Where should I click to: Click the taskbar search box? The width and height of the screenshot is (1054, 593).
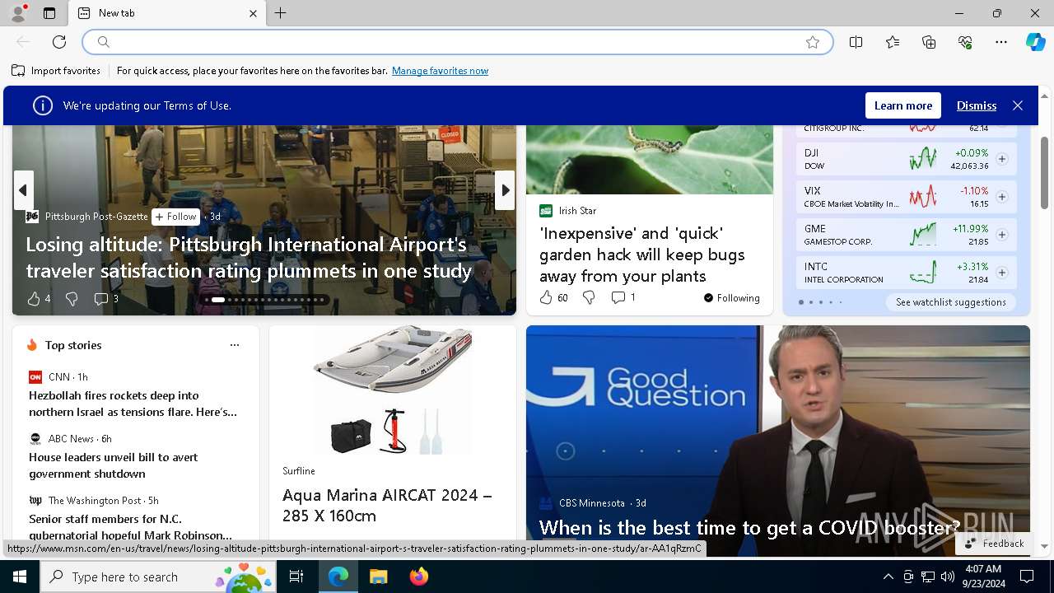pos(158,577)
